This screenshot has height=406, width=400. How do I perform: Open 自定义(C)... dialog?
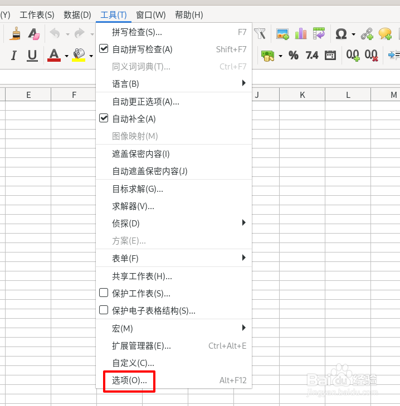coord(174,363)
